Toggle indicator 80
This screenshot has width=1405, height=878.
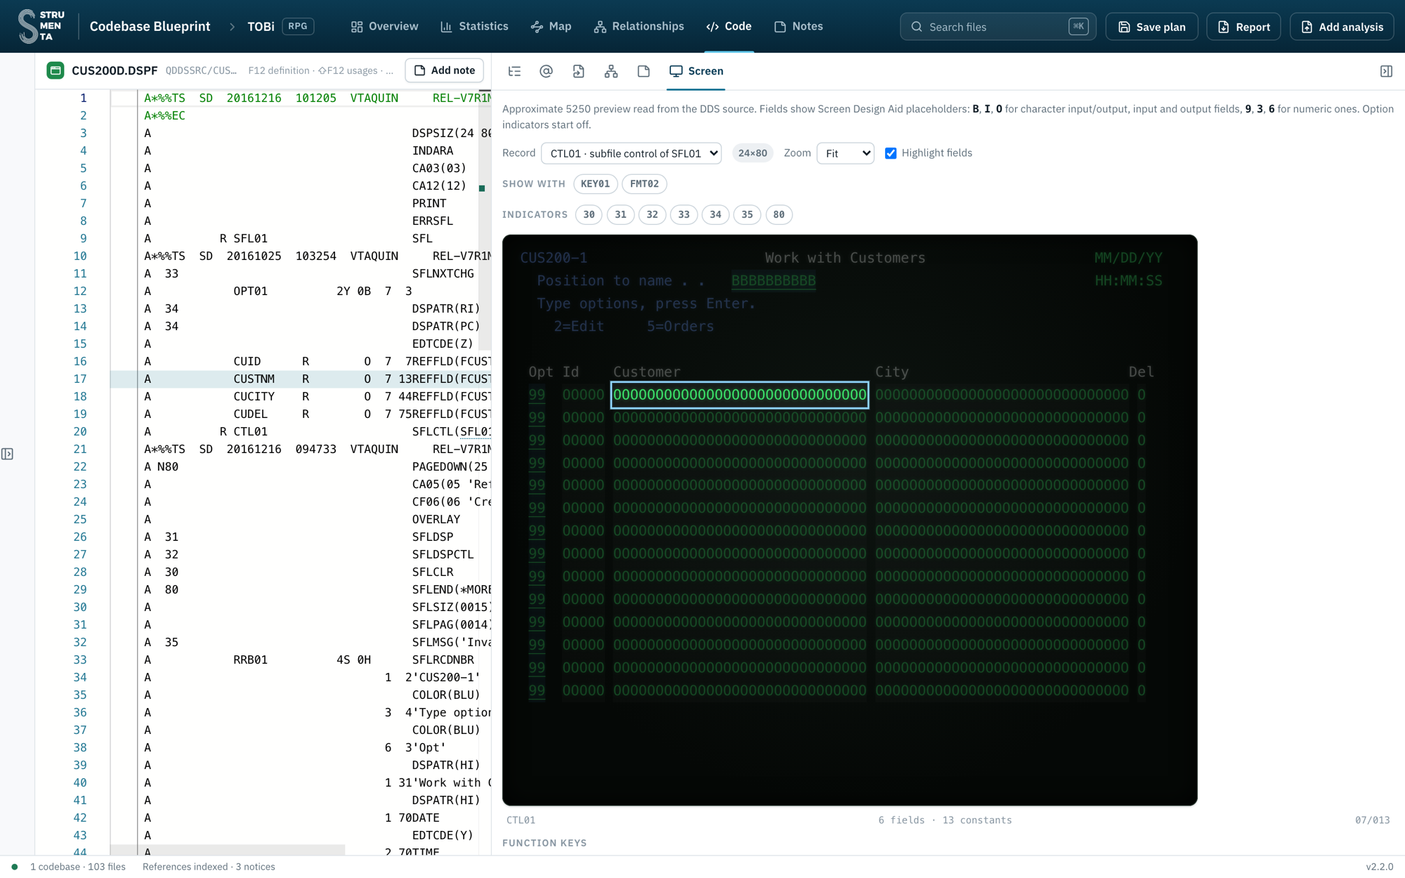(778, 215)
